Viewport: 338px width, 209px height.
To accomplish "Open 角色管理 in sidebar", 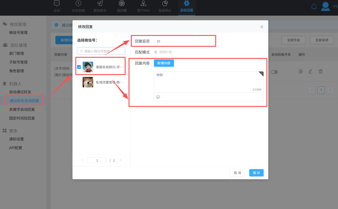I will pyautogui.click(x=16, y=71).
